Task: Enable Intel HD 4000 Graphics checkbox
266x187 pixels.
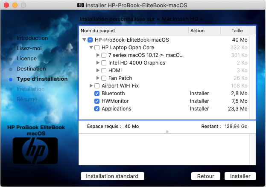Action: coord(104,63)
